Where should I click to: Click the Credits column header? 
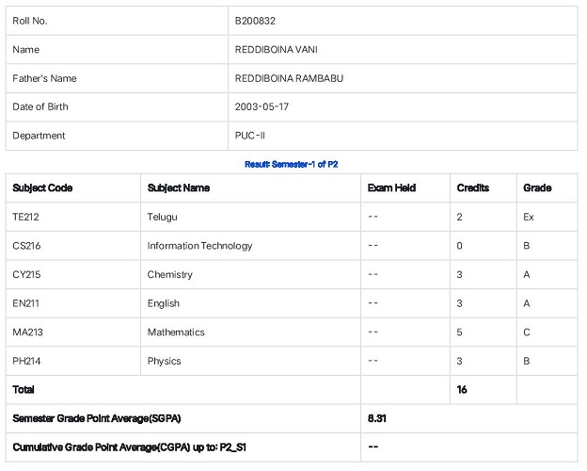coord(473,187)
